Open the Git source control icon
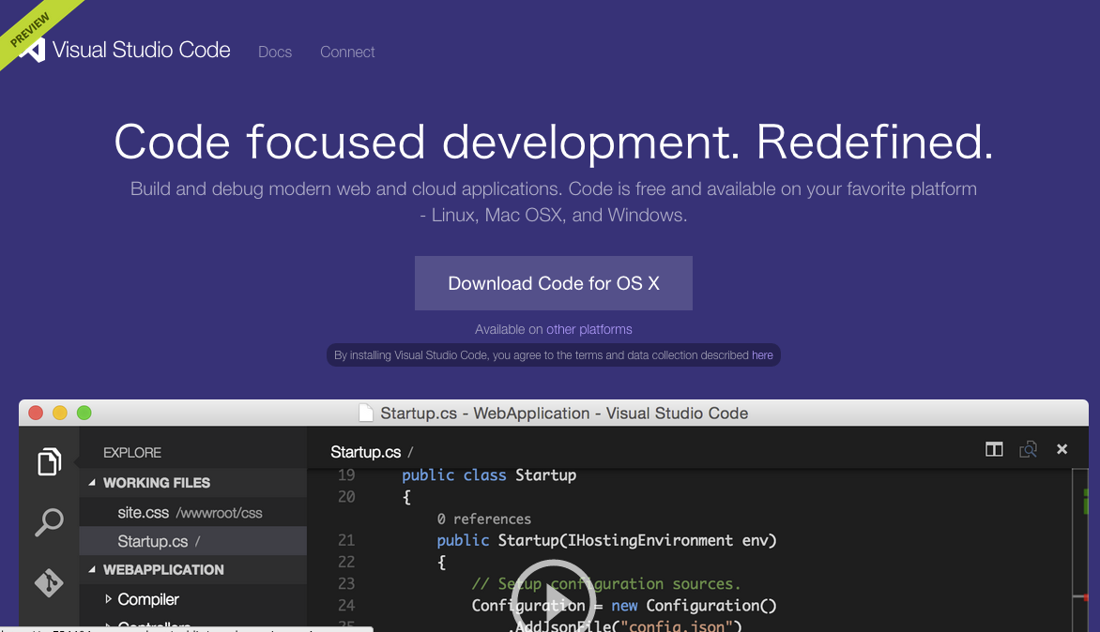Screen dimensions: 1100x632 pos(49,582)
